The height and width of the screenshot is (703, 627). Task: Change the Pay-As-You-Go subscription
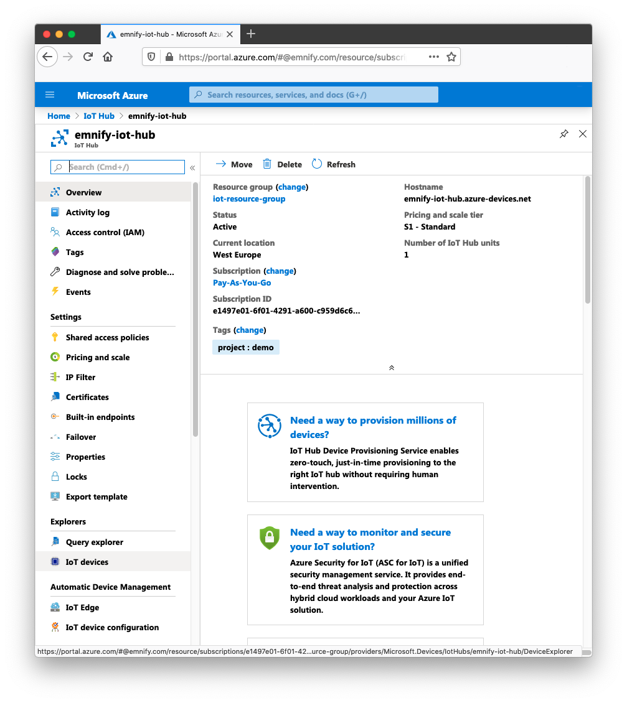point(280,271)
